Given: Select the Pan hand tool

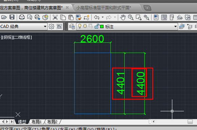Looking at the screenshot, I should tap(123, 17).
